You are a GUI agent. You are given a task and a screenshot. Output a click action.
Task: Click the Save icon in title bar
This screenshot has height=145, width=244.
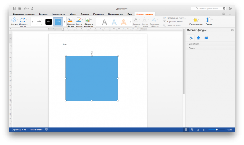point(14,9)
